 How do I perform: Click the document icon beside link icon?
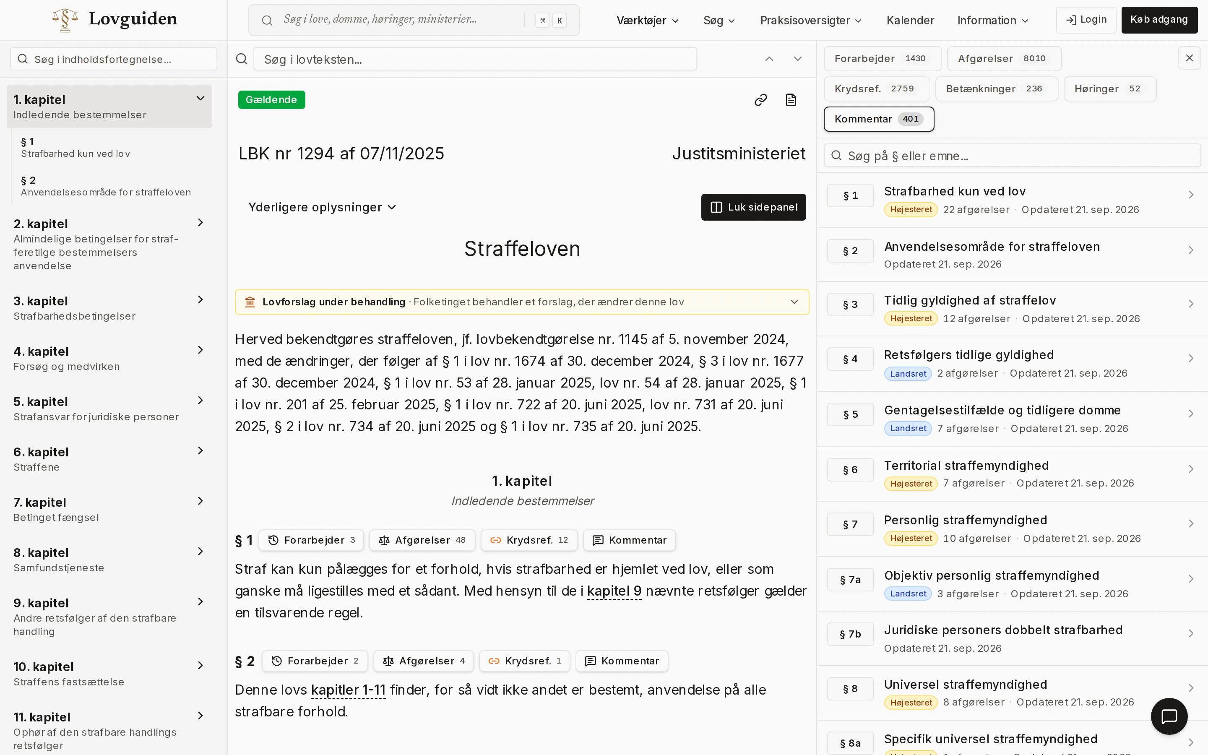click(x=791, y=100)
